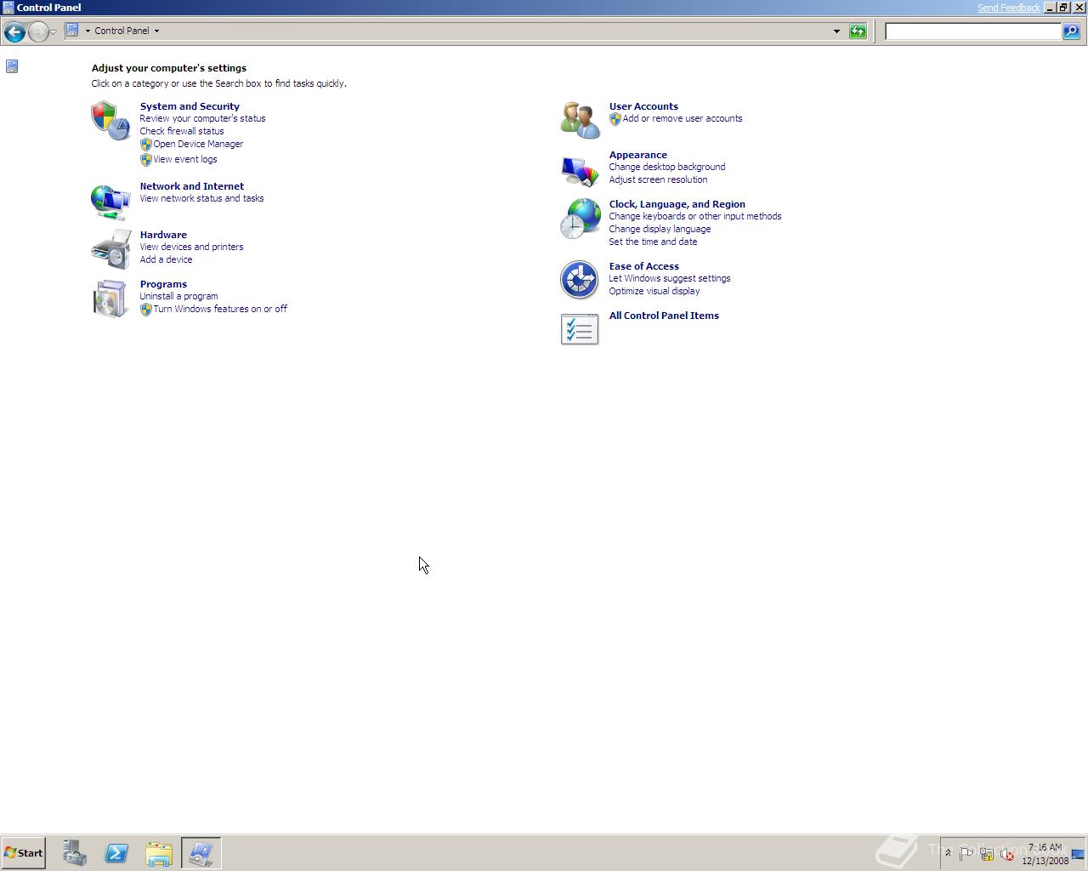The height and width of the screenshot is (871, 1088).
Task: Click the greyed Forward arrow button
Action: click(38, 31)
